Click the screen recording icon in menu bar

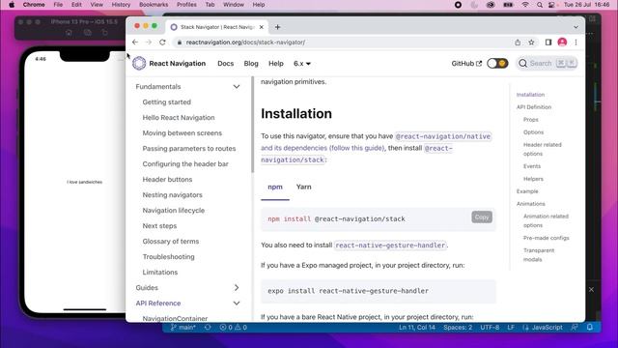pos(458,5)
